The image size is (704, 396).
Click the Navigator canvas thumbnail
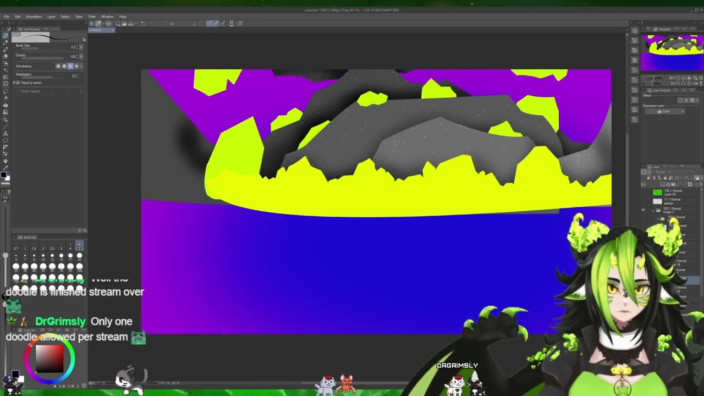click(672, 52)
